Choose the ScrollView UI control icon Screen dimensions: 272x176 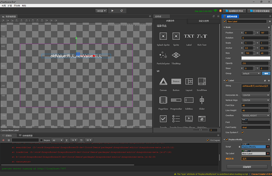[202, 81]
